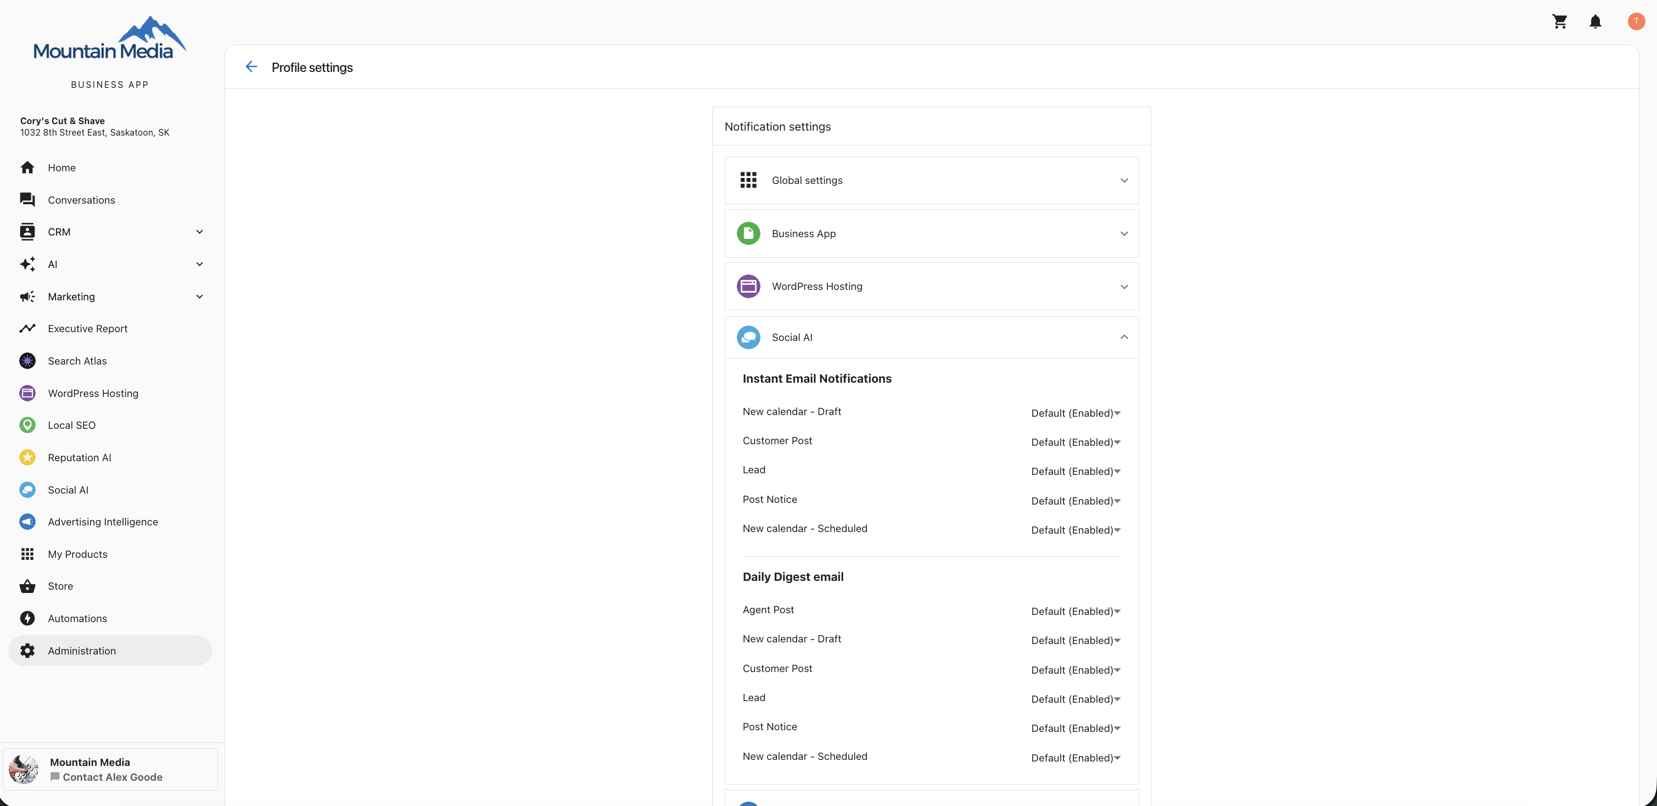Open Home in the sidebar
This screenshot has width=1657, height=806.
click(x=110, y=167)
